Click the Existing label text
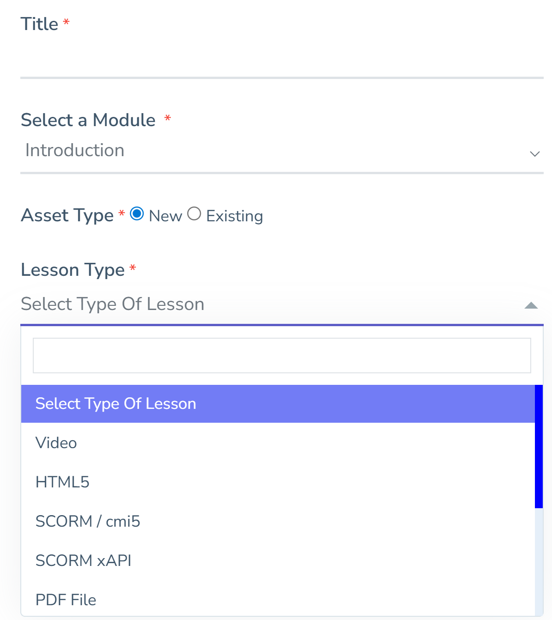 [x=234, y=216]
